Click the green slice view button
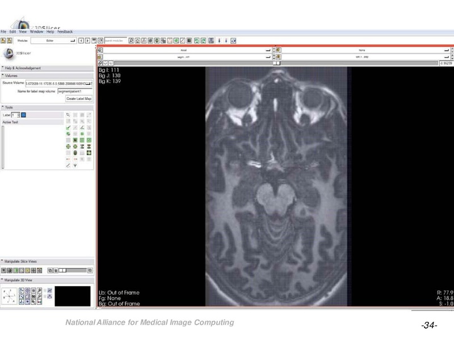This screenshot has height=340, width=454. click(16, 271)
